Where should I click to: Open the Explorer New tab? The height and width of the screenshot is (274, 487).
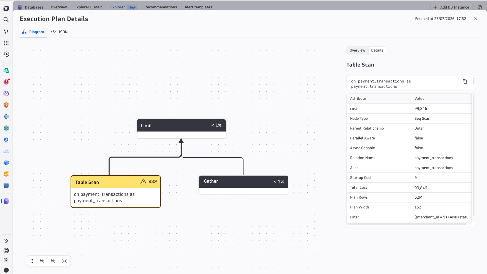[x=123, y=7]
